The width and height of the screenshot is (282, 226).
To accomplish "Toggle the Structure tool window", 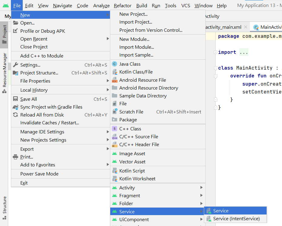I will coord(4,208).
